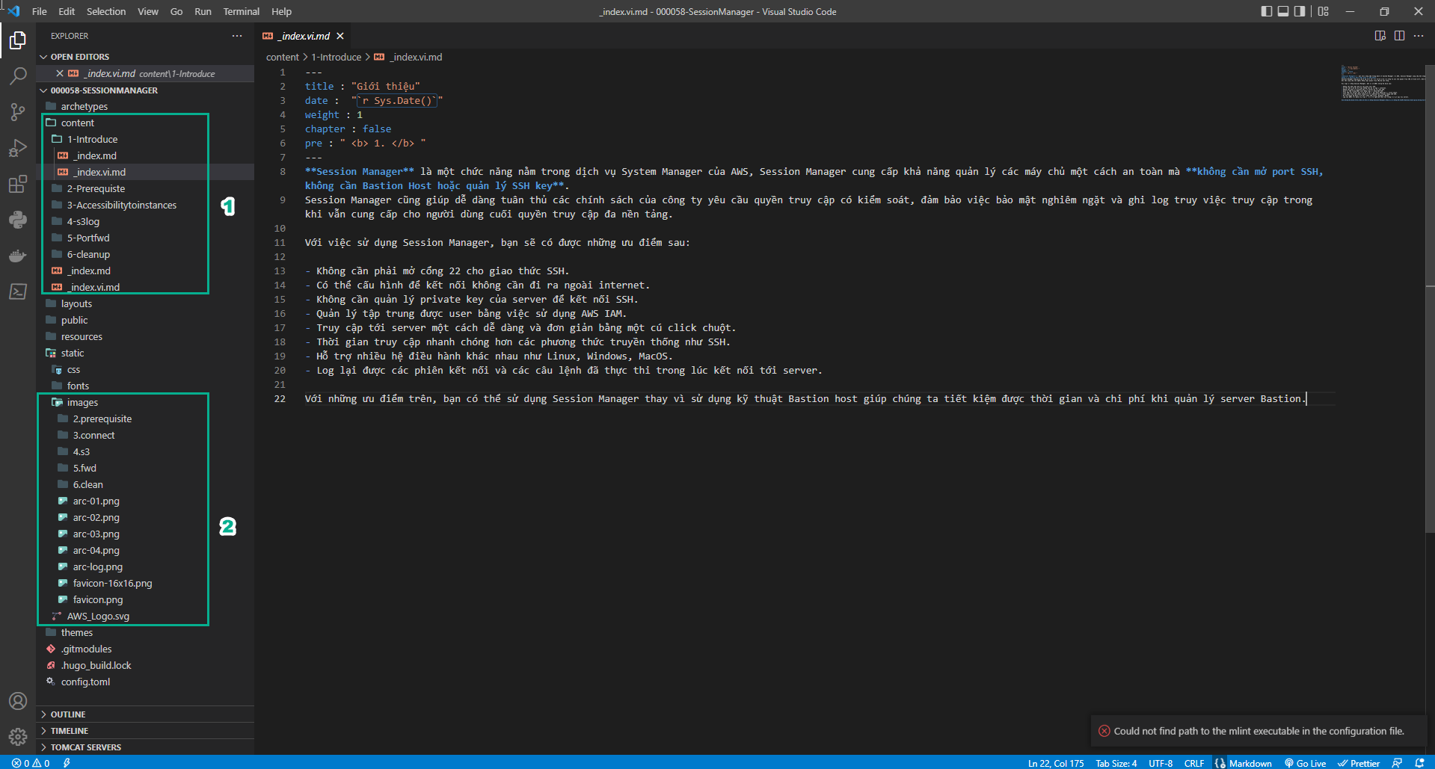Screen dimensions: 1435x769
Task: Open the Accounts menu
Action: [18, 701]
